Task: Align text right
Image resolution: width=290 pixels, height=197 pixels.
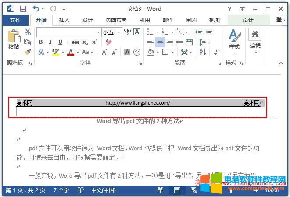Action: point(170,42)
